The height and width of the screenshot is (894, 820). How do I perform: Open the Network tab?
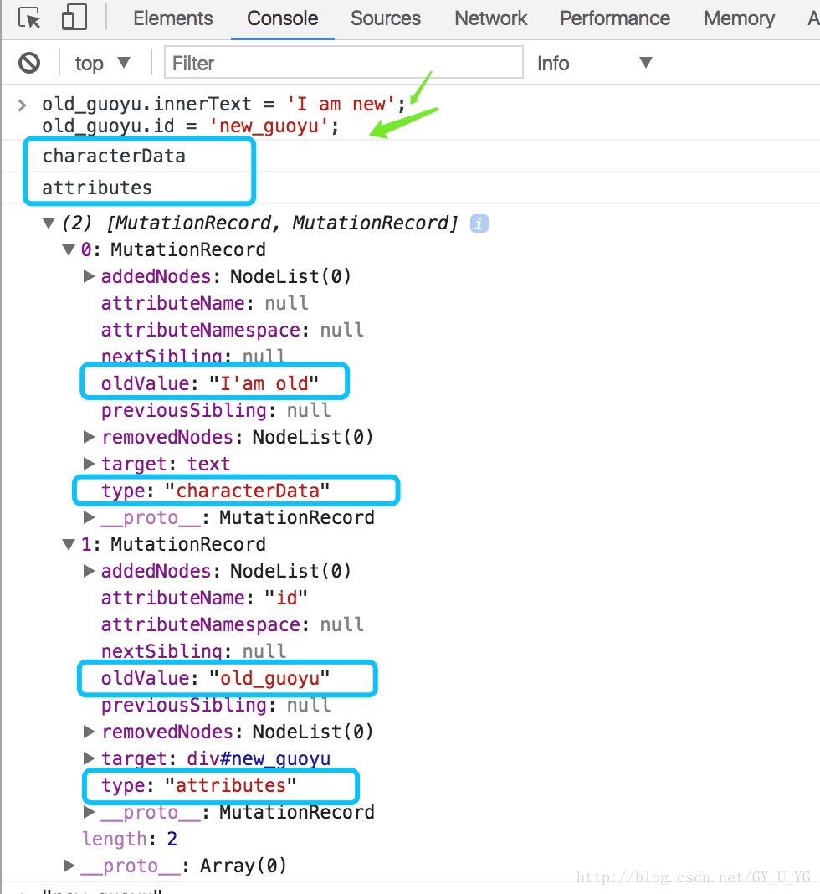pos(490,18)
